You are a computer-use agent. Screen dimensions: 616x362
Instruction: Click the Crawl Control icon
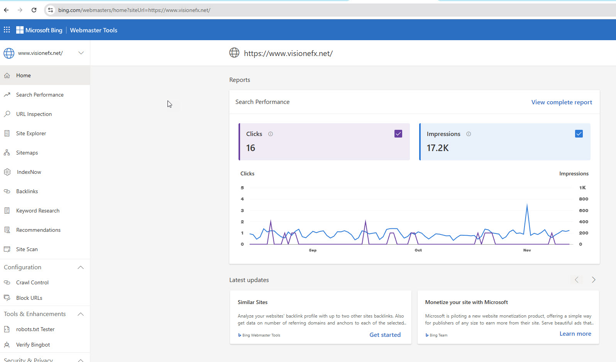pyautogui.click(x=7, y=282)
